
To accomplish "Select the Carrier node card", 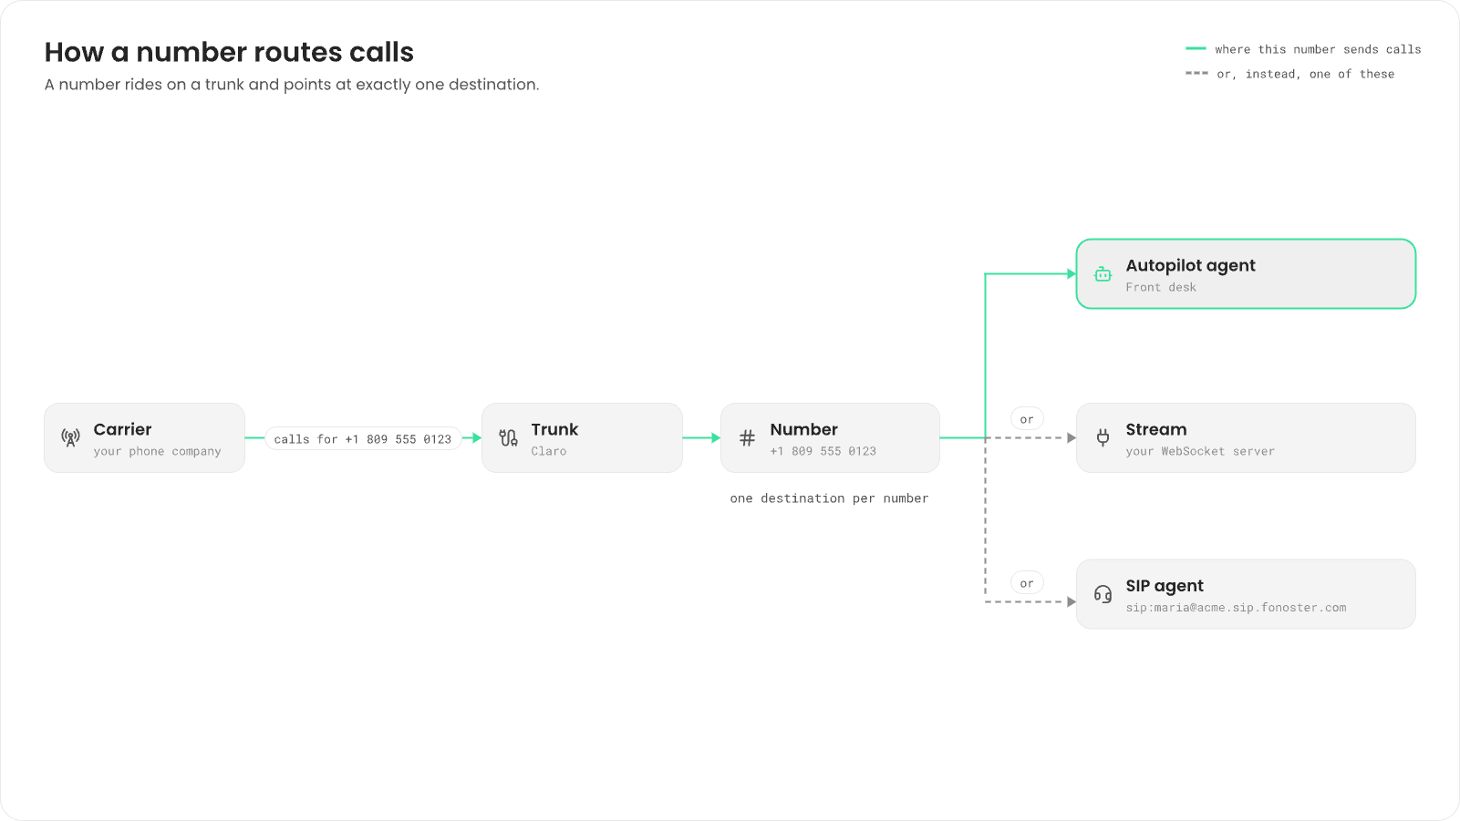I will pyautogui.click(x=144, y=437).
